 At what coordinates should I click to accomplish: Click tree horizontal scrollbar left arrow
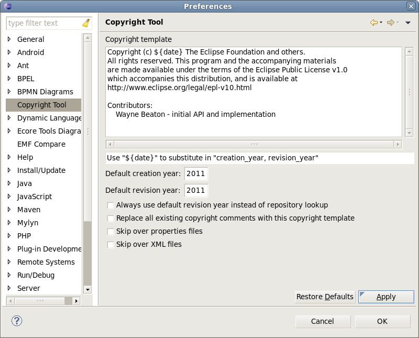(10, 301)
